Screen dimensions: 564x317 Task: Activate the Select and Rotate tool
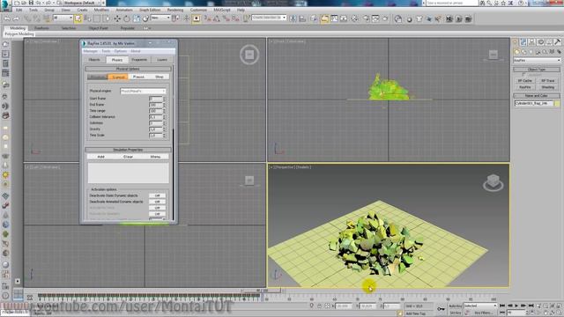tap(127, 18)
